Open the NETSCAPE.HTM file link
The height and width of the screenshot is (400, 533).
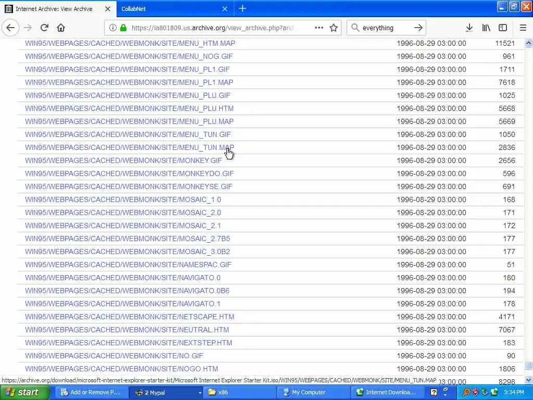(130, 317)
